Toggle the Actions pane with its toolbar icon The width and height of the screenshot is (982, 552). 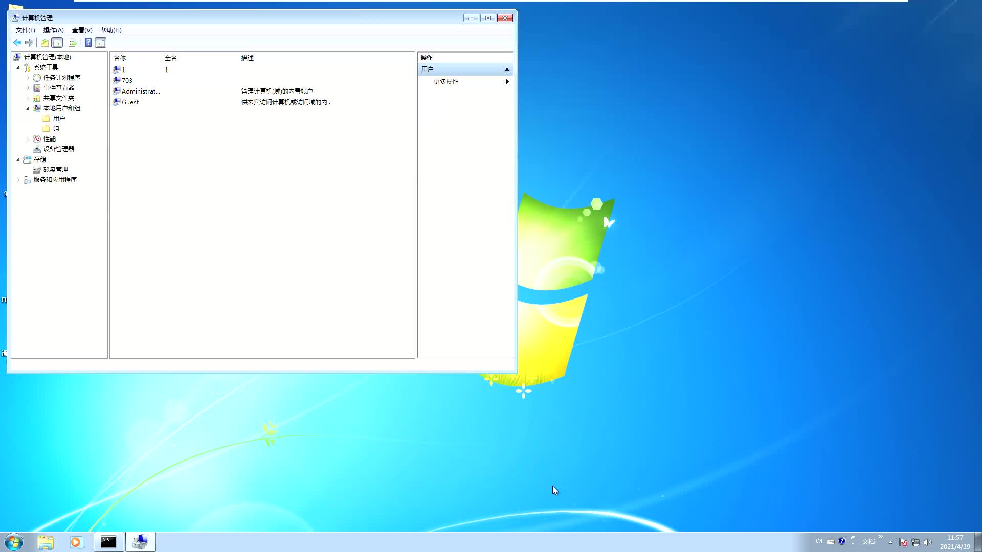(x=100, y=42)
